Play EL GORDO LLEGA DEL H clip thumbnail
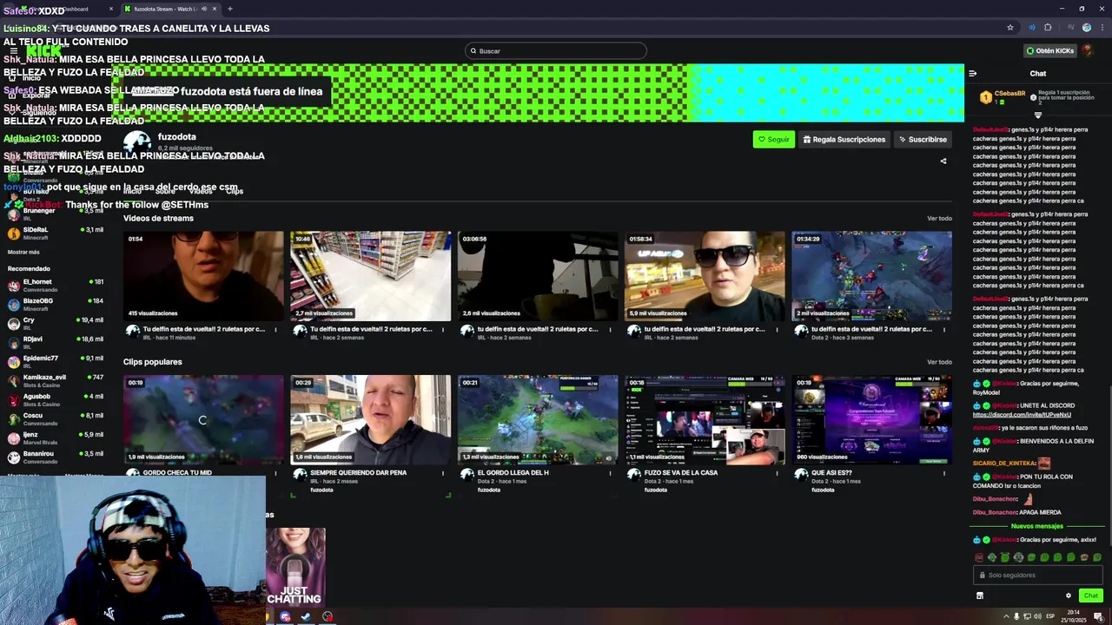The image size is (1112, 625). tap(538, 420)
